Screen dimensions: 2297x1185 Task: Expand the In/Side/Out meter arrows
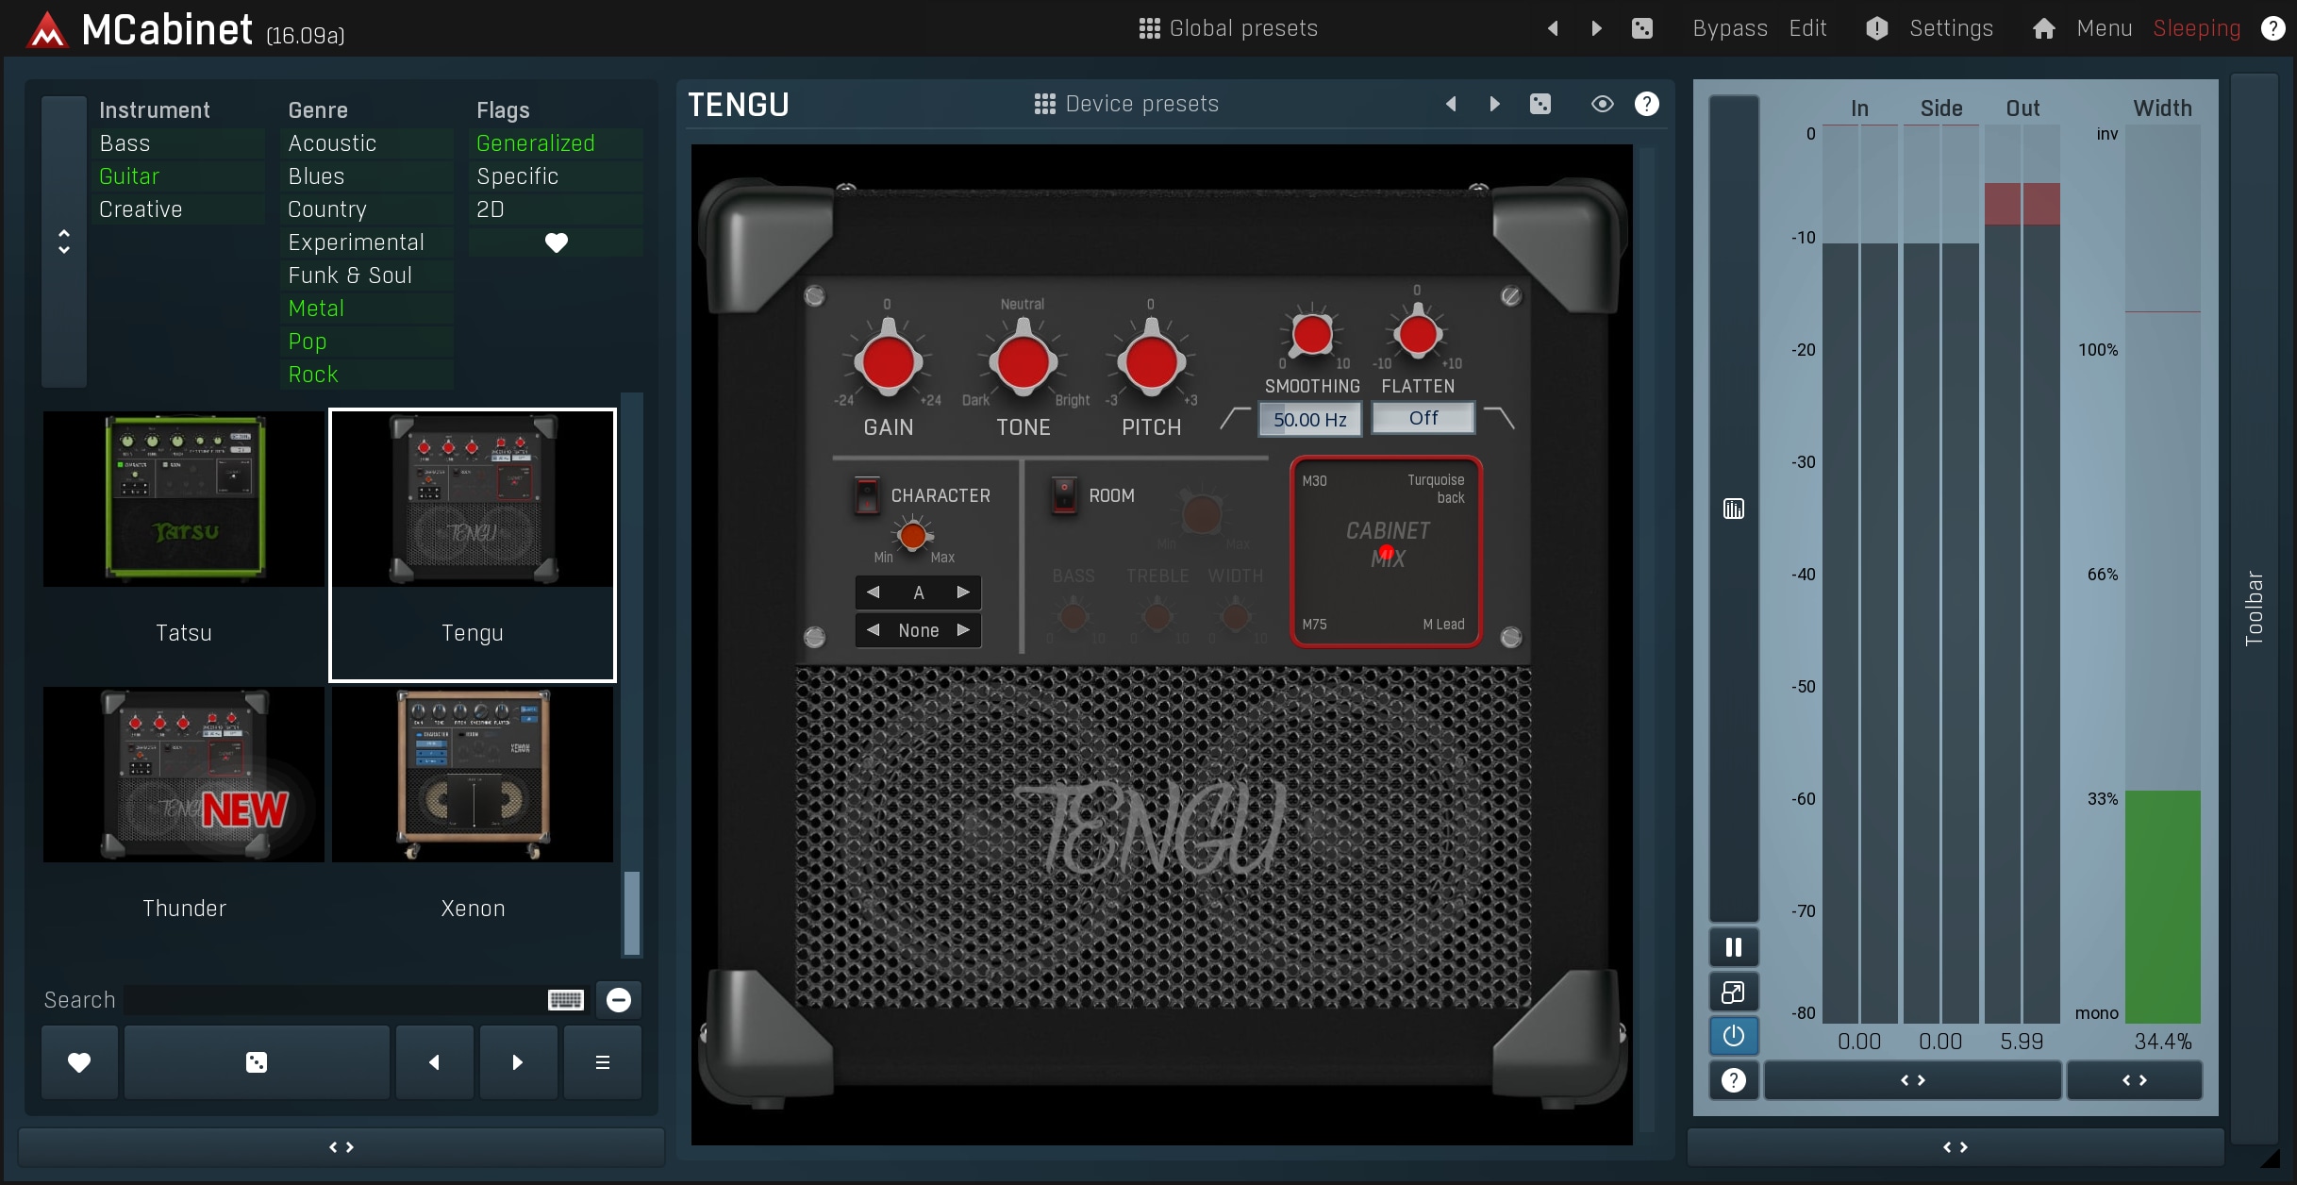coord(1913,1080)
